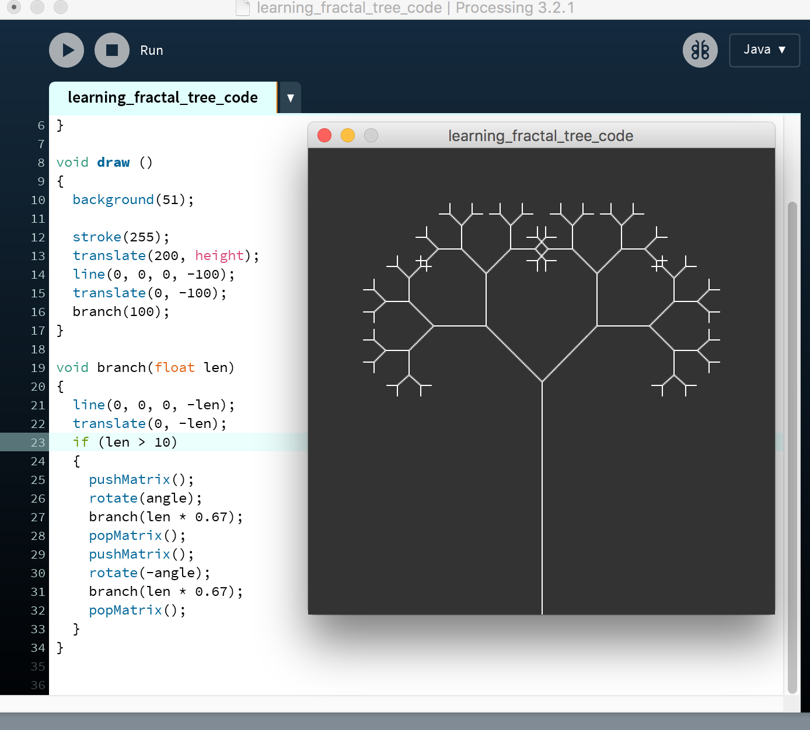Viewport: 810px width, 730px height.
Task: Click "branch(len * 0.67);" on line 31
Action: click(166, 591)
